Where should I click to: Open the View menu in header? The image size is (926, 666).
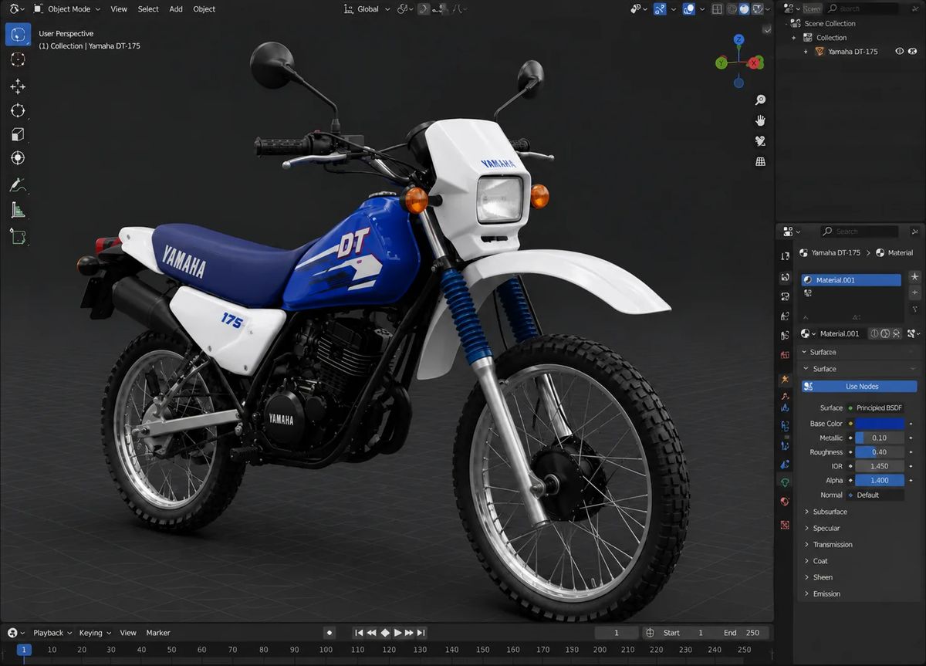(119, 9)
